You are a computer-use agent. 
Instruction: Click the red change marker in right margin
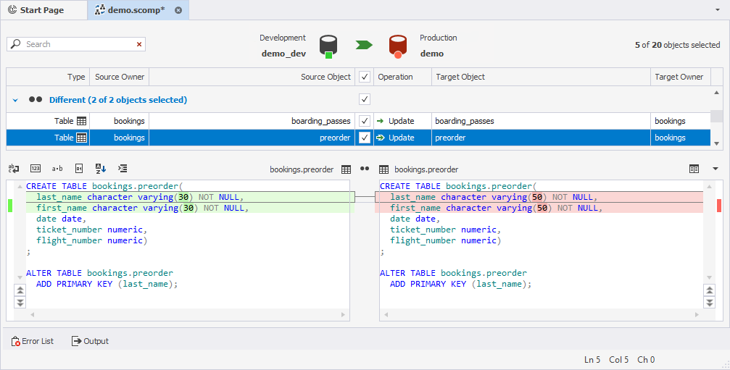[x=719, y=206]
